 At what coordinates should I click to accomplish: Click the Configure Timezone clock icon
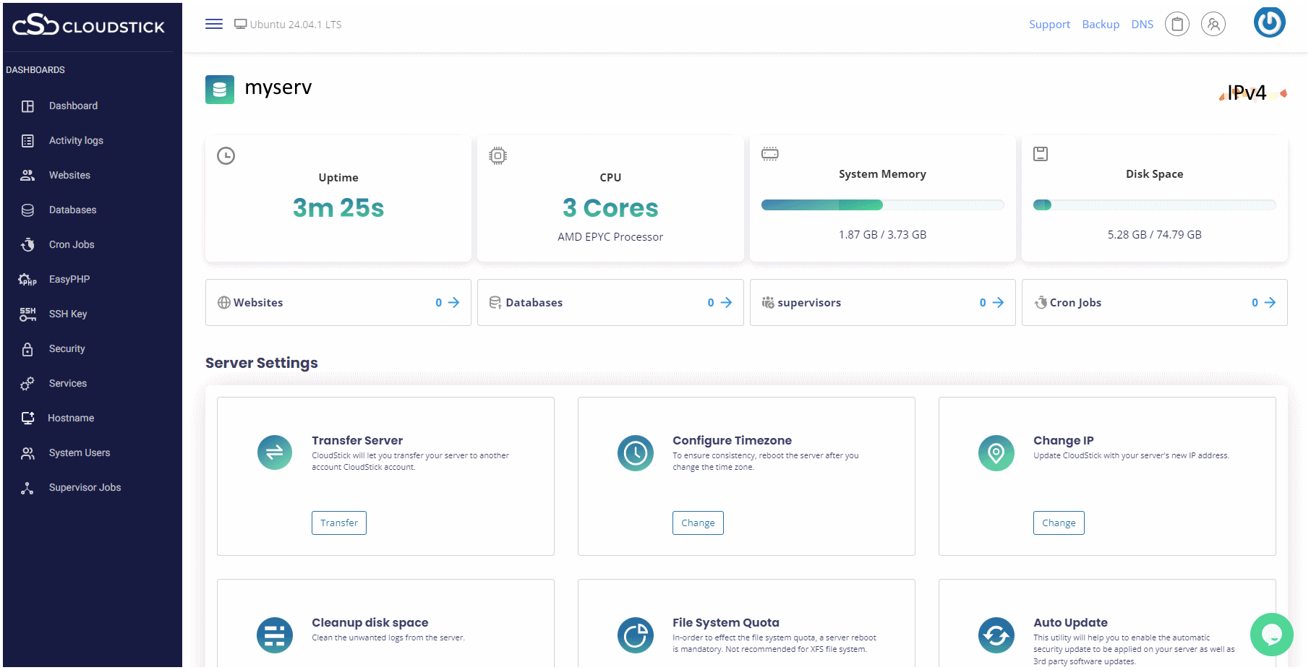635,453
